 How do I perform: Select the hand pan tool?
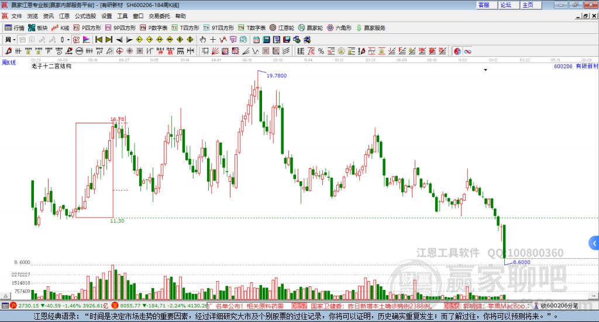tap(203, 40)
